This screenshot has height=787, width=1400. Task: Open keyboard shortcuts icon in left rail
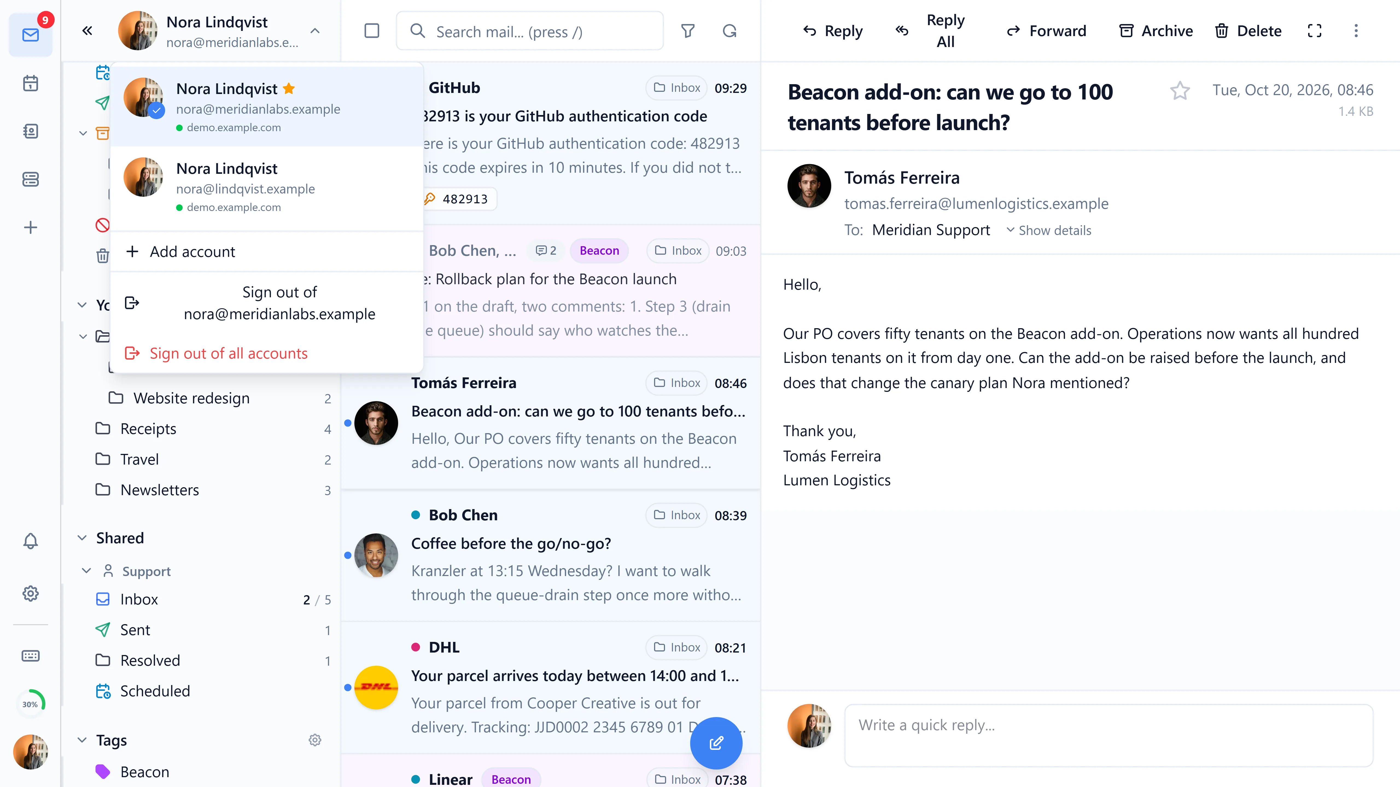30,656
